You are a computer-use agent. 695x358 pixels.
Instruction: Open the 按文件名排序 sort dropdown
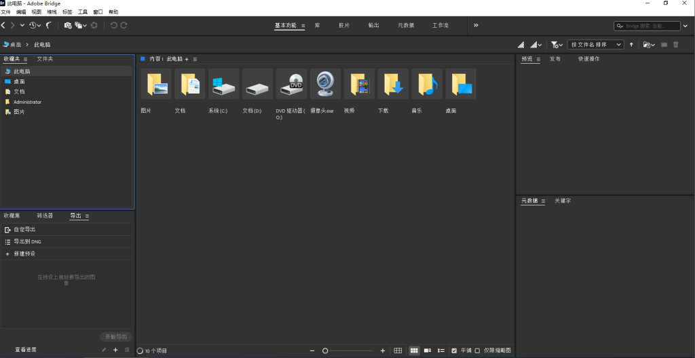[x=597, y=45]
